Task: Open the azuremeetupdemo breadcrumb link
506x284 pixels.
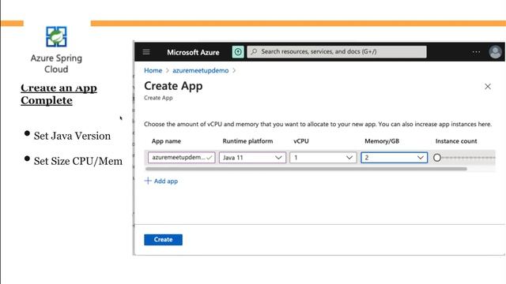Action: pyautogui.click(x=200, y=70)
